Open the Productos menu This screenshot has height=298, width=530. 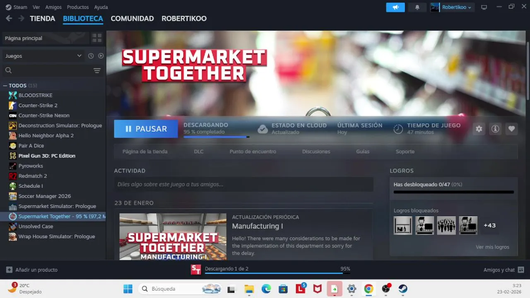pyautogui.click(x=78, y=7)
